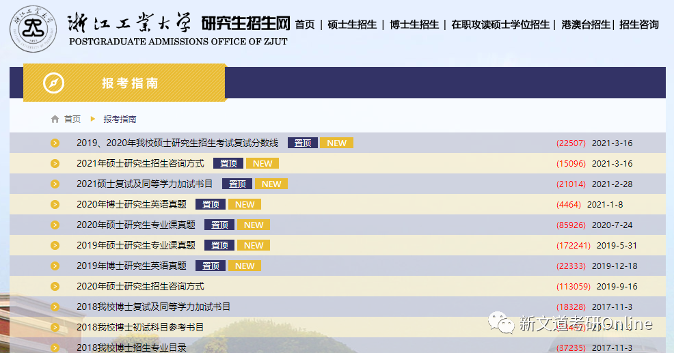Click bullet icon beside 2021年硕士研究生招生咨询方式
674x353 pixels.
(55, 163)
